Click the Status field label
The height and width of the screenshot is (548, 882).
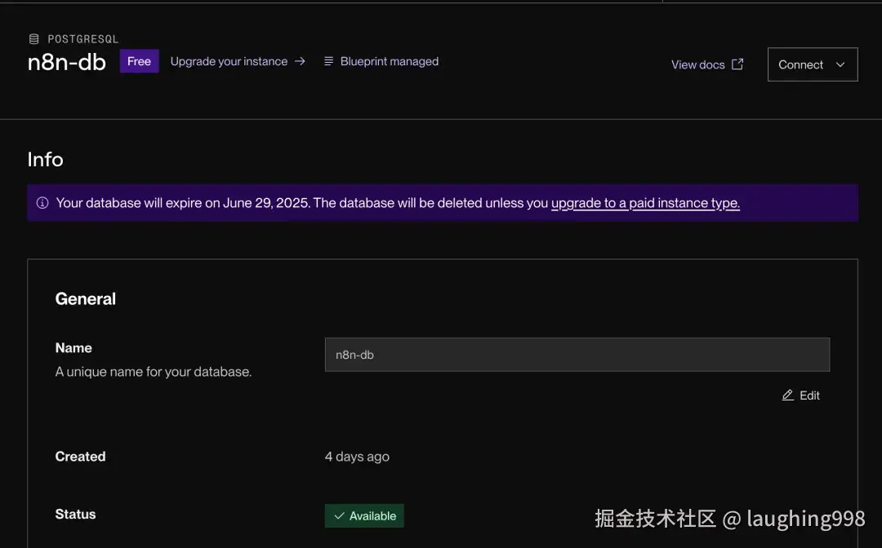(x=75, y=515)
